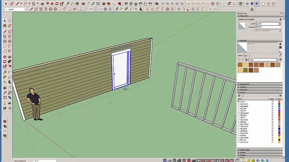Image resolution: width=289 pixels, height=162 pixels.
Task: Select the Make Component tool in left toolbar
Action: tap(9, 21)
